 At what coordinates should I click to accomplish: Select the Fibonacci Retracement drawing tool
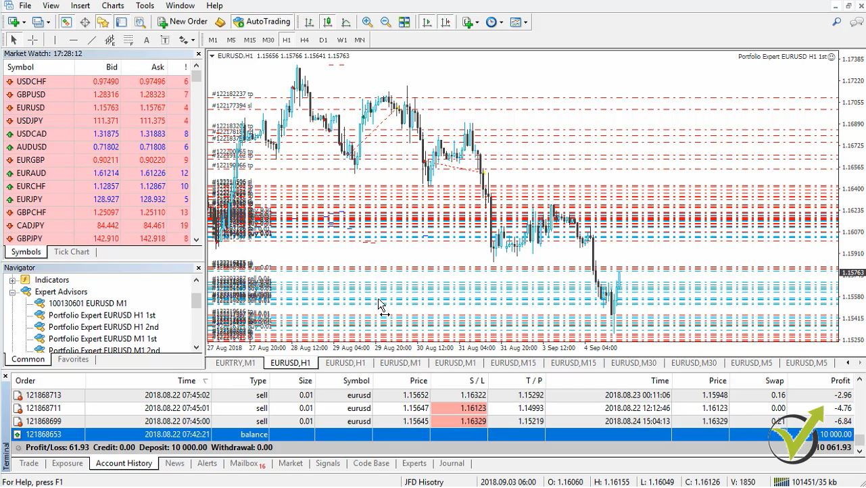click(x=128, y=39)
